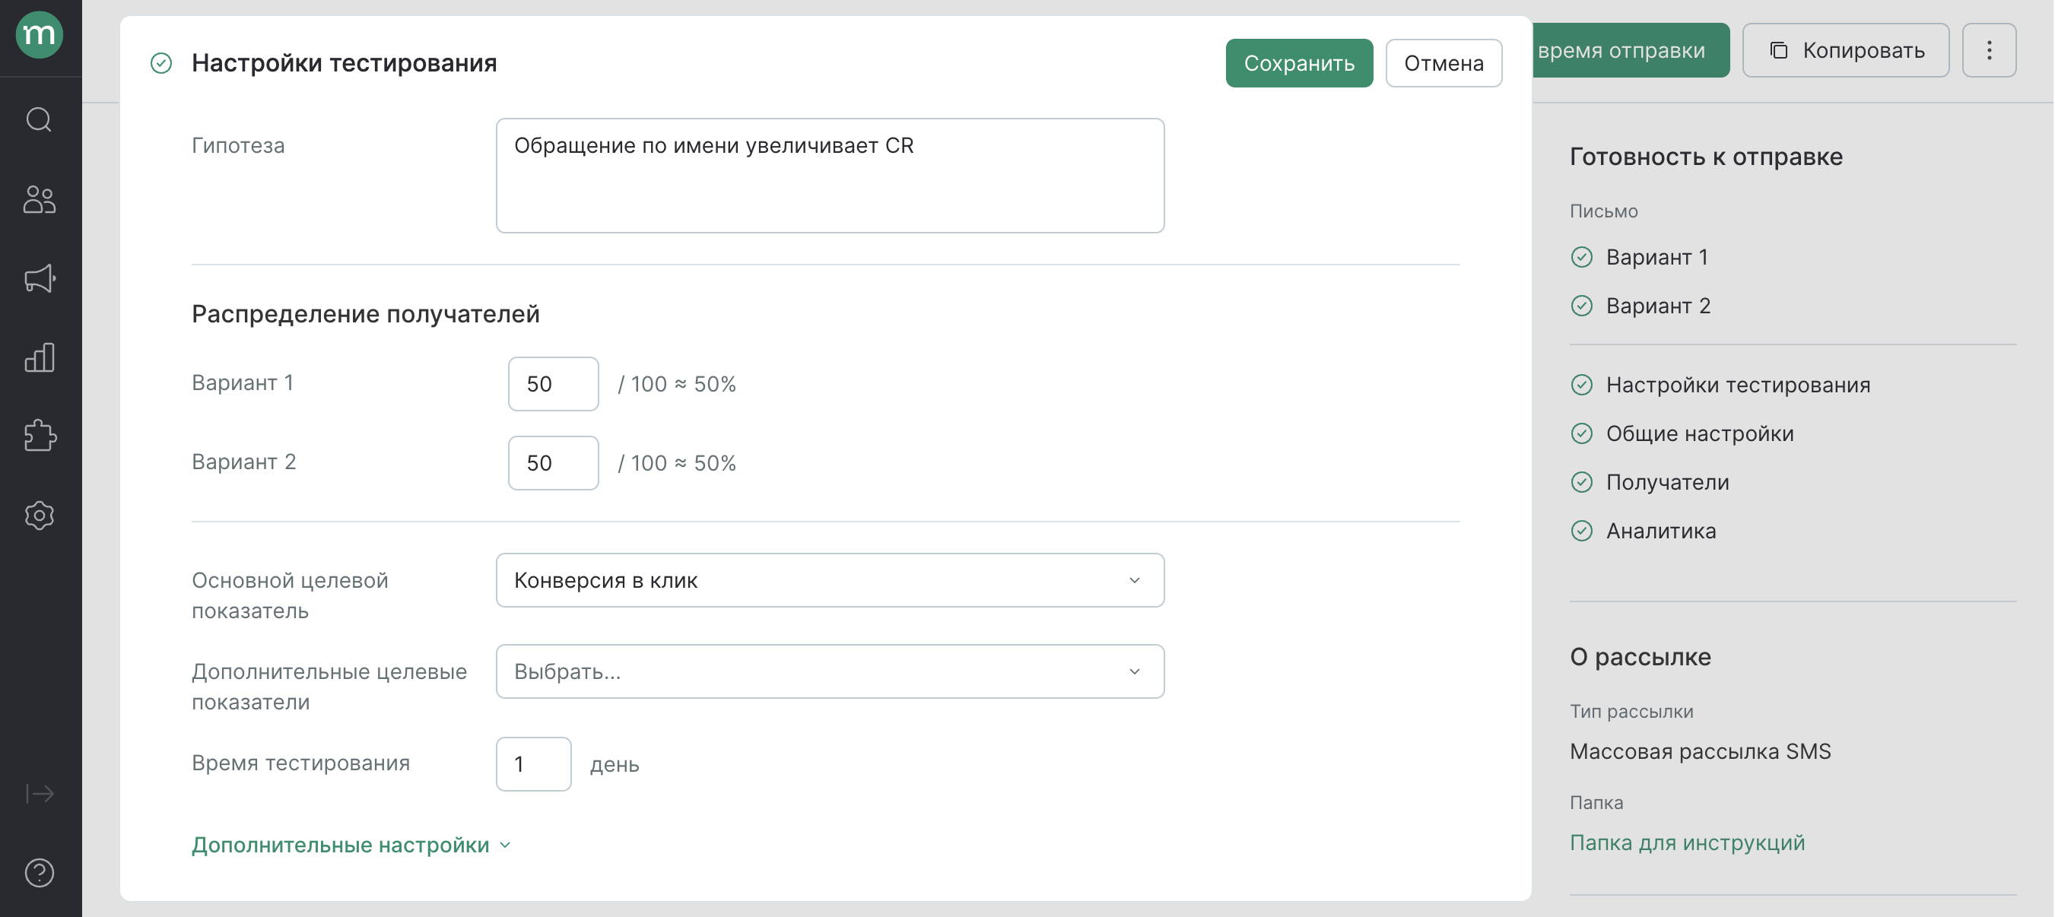Click 'Вариант 1' in readiness list
The image size is (2055, 917).
tap(1656, 257)
